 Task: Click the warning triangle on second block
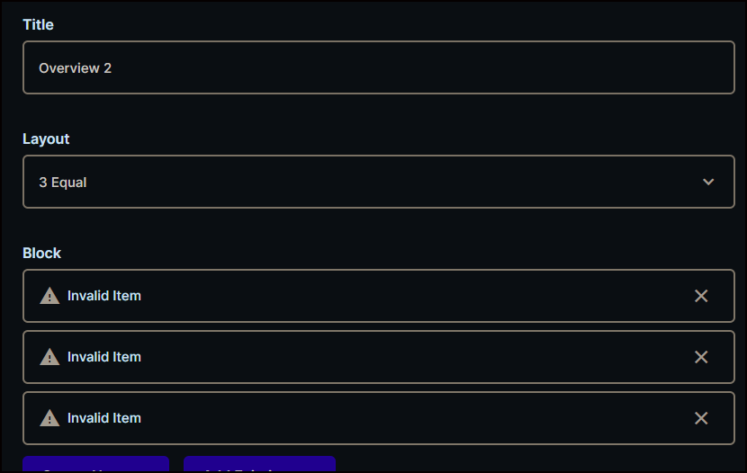(49, 357)
